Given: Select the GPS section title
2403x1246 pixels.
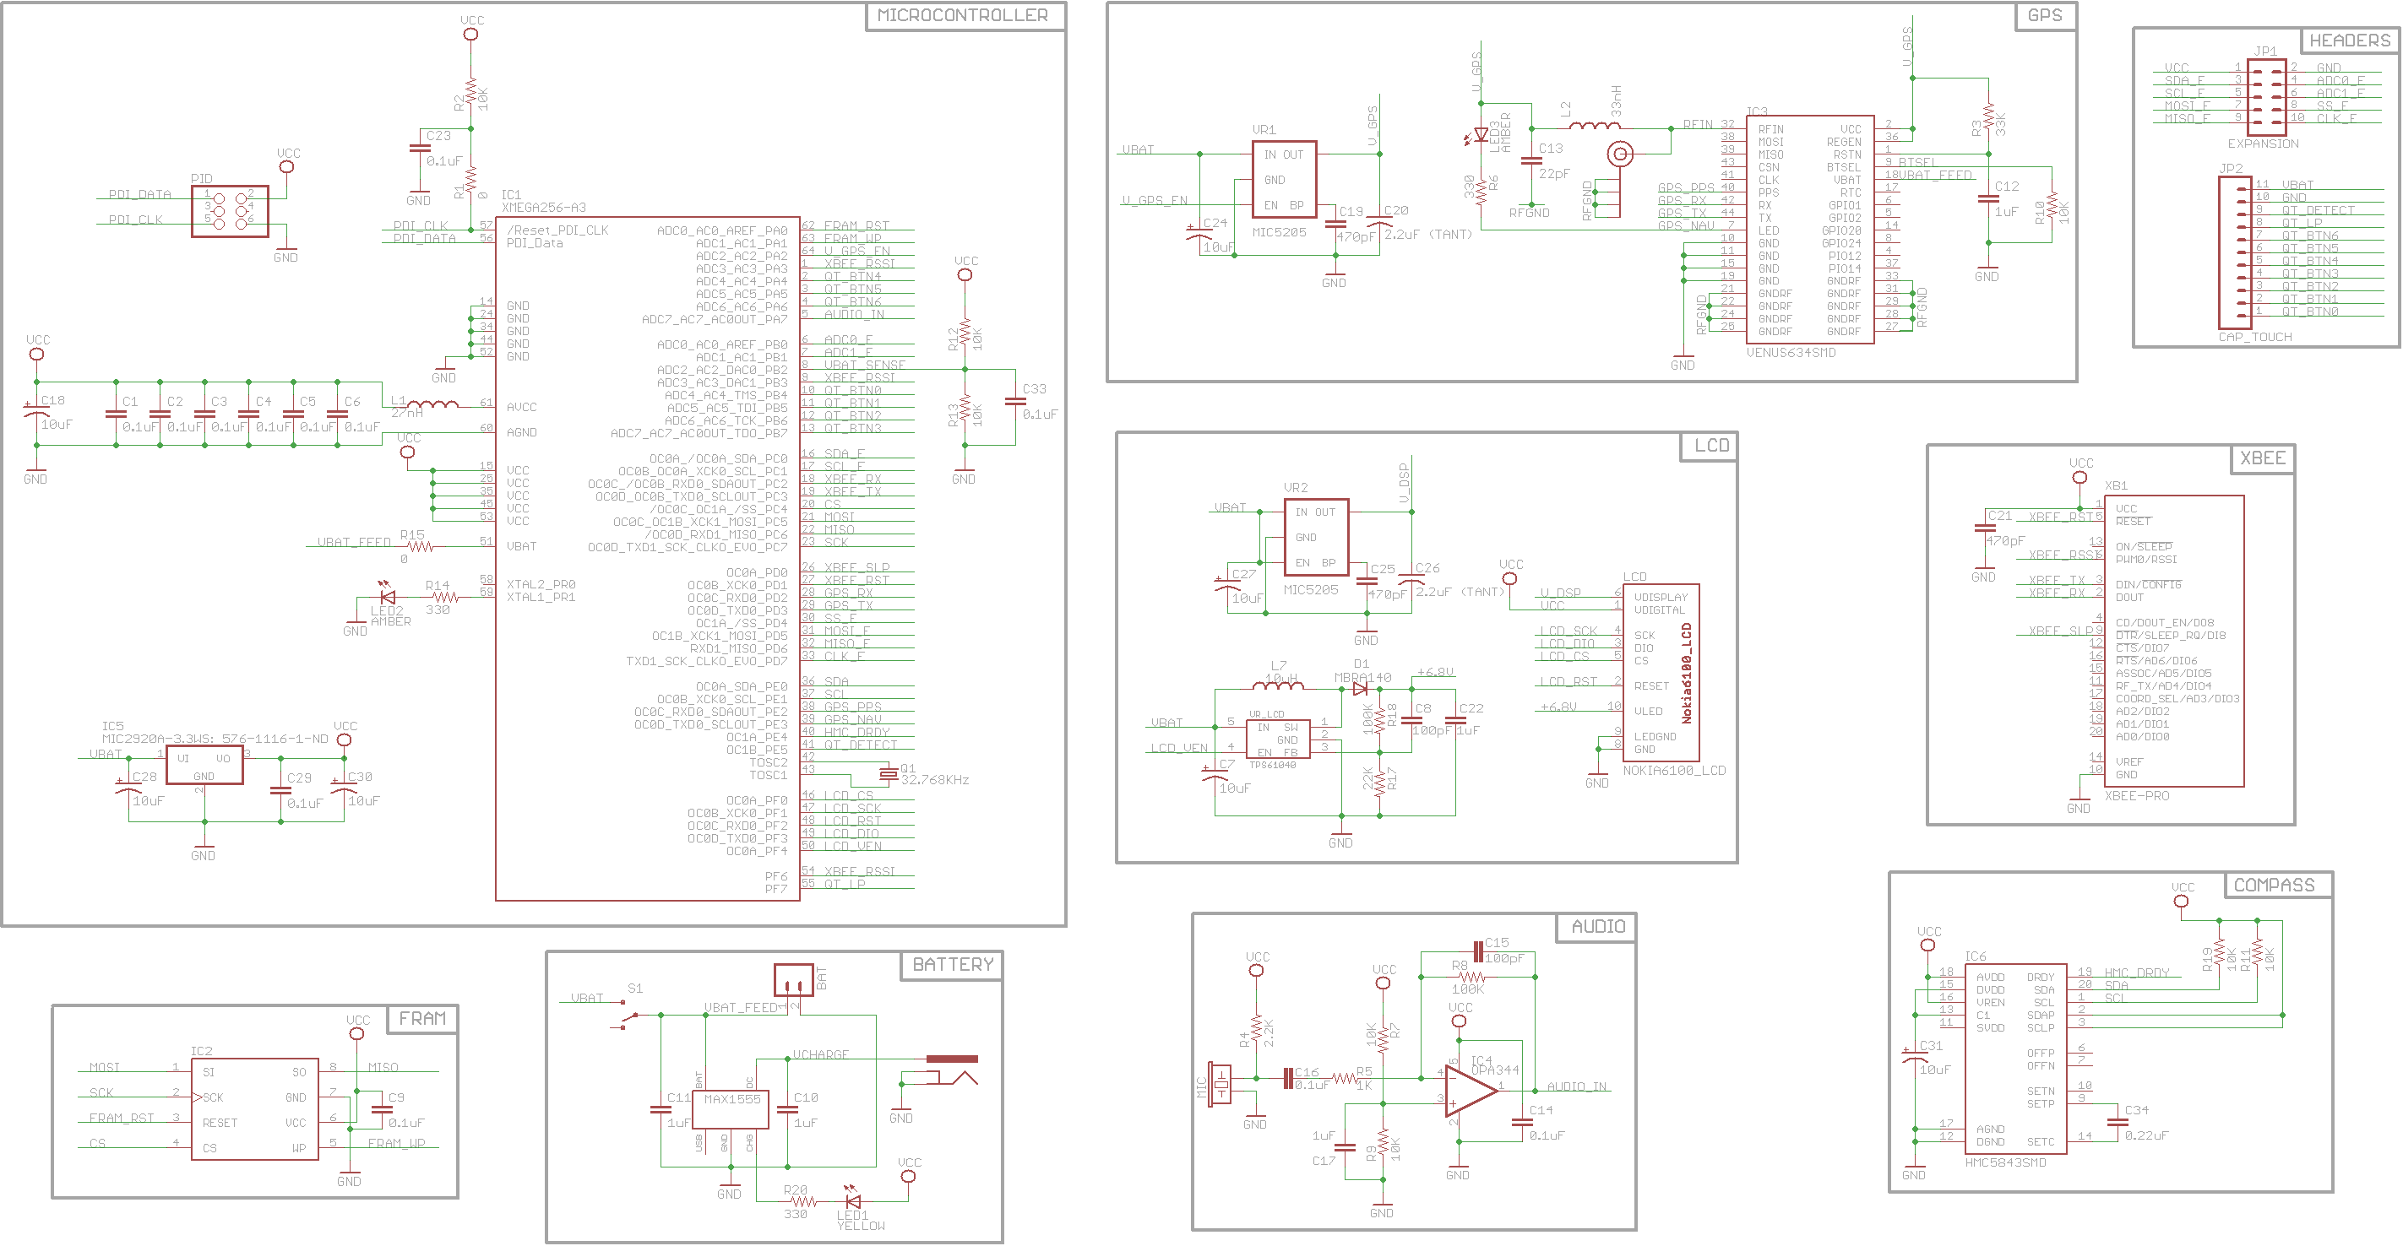Looking at the screenshot, I should click(x=2044, y=16).
